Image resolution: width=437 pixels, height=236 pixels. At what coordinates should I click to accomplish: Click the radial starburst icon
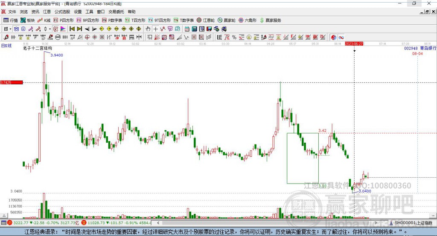94,37
